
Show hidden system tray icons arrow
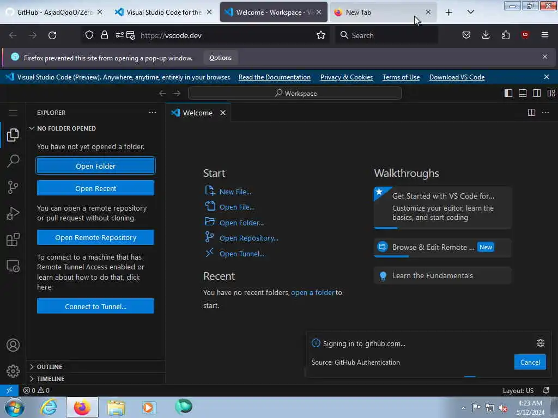(463, 408)
